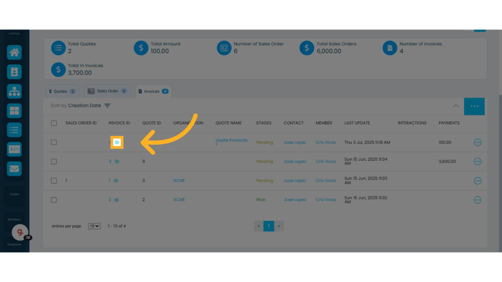The height and width of the screenshot is (282, 502).
Task: Click the next page arrow
Action: [279, 226]
